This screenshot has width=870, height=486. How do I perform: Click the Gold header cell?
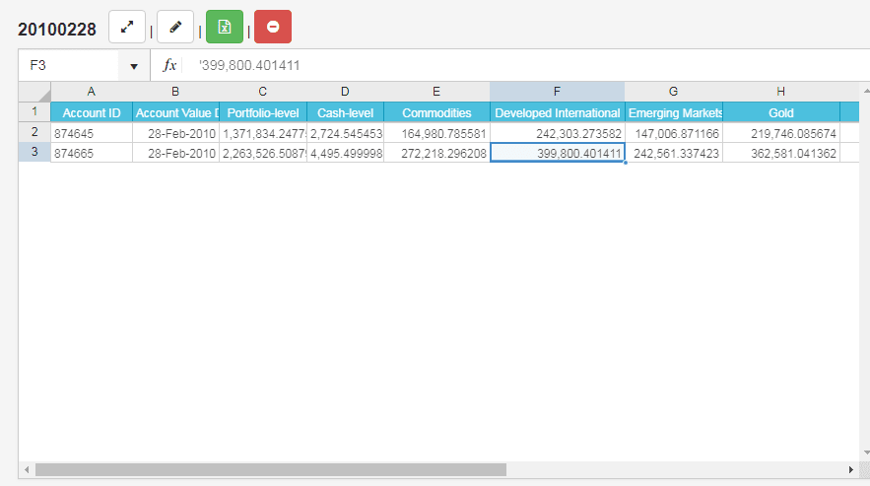pyautogui.click(x=780, y=112)
